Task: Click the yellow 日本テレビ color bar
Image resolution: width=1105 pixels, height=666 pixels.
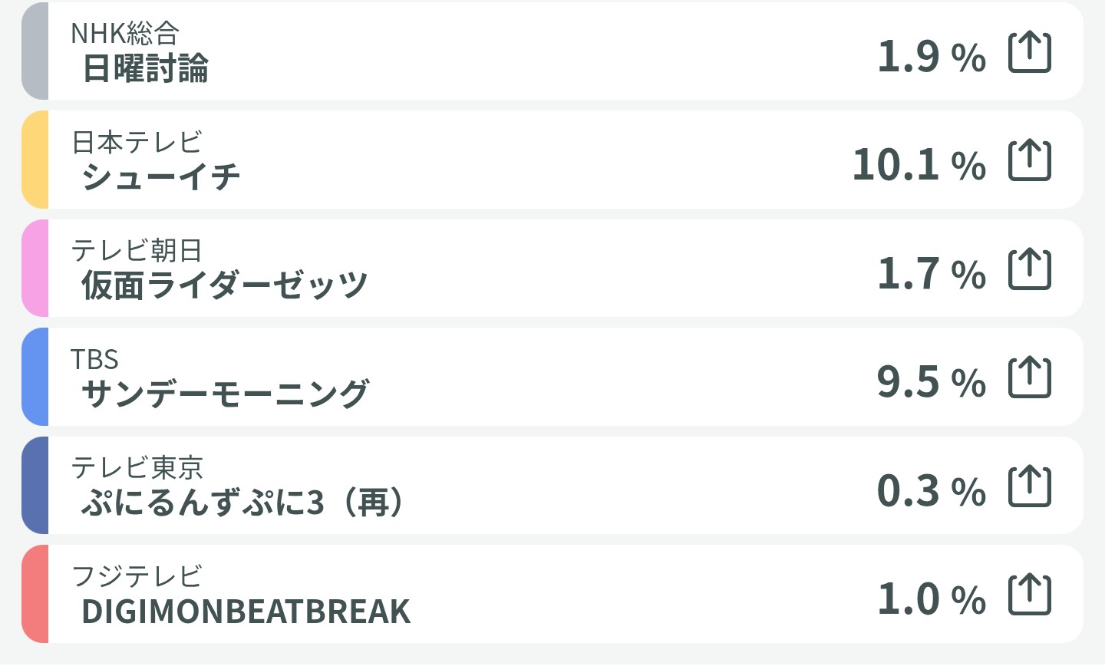Action: [x=35, y=160]
